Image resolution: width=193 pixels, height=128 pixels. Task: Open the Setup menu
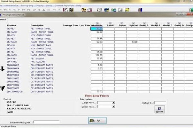[x=49, y=6]
